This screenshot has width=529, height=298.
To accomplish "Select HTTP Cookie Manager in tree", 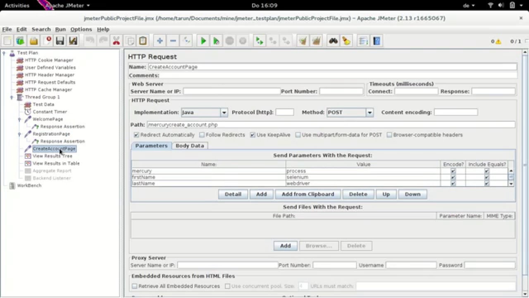I will tap(49, 60).
